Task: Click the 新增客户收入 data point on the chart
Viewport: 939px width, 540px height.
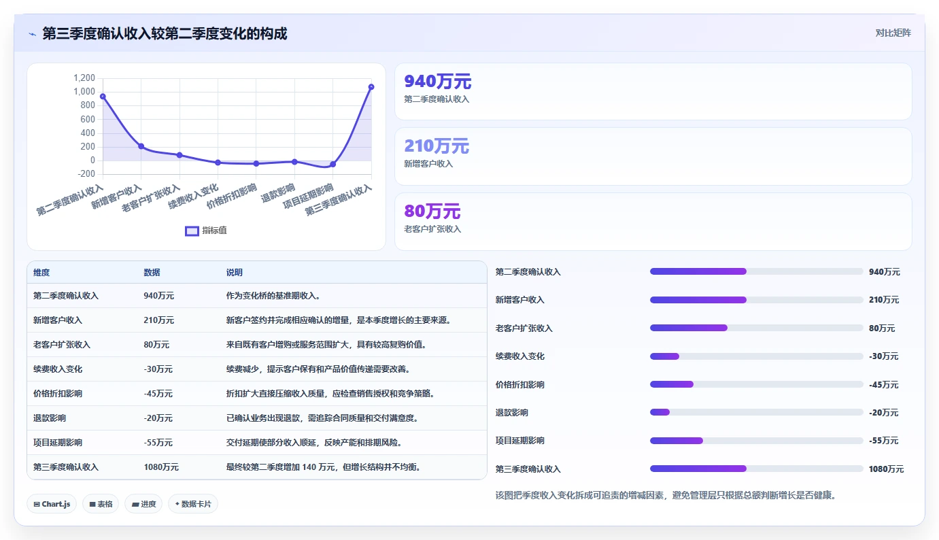Action: point(141,146)
